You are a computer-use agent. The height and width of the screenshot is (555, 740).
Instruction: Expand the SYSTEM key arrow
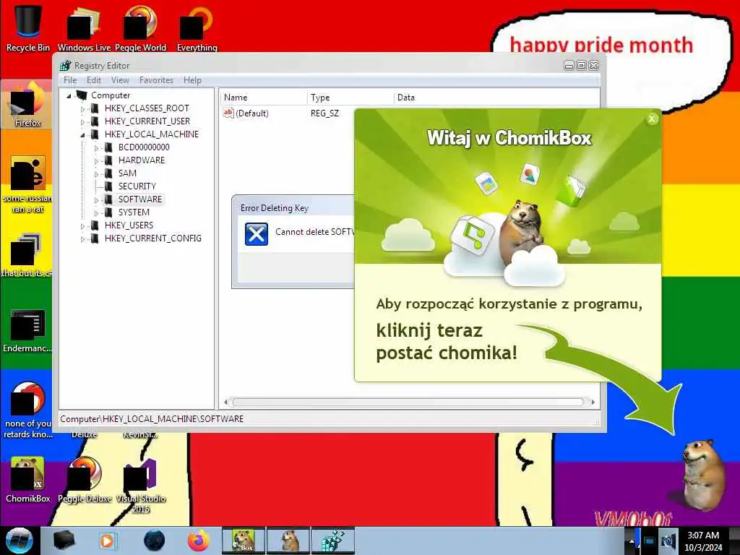pos(96,213)
